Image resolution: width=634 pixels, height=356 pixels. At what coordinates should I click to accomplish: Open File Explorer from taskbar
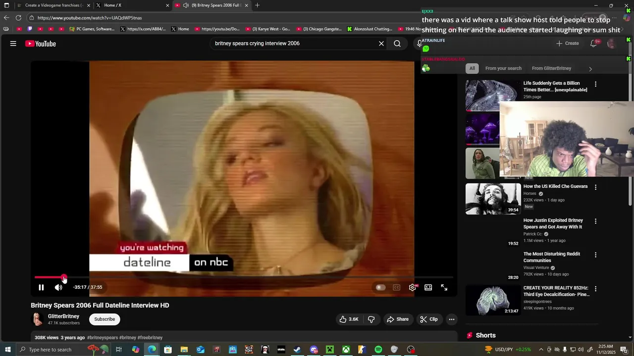pyautogui.click(x=184, y=350)
